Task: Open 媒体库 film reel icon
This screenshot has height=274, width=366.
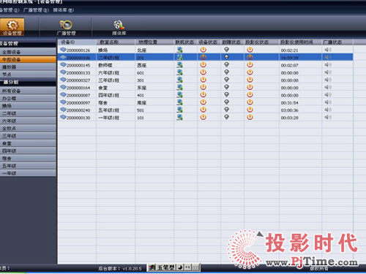Action: 119,25
